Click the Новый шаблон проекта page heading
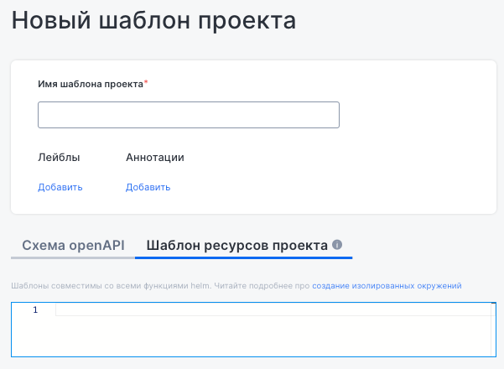This screenshot has width=504, height=369. (153, 21)
